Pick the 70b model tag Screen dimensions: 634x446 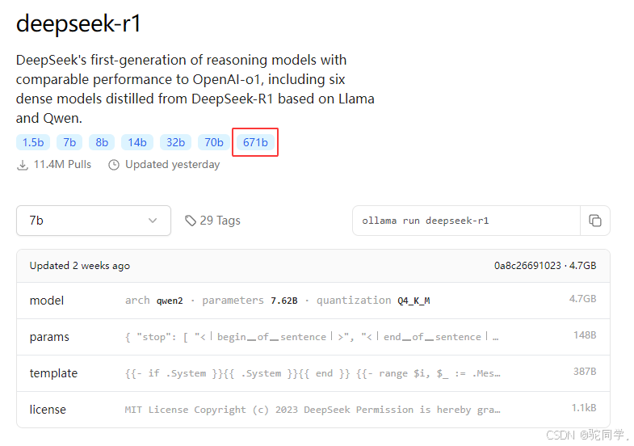(214, 142)
